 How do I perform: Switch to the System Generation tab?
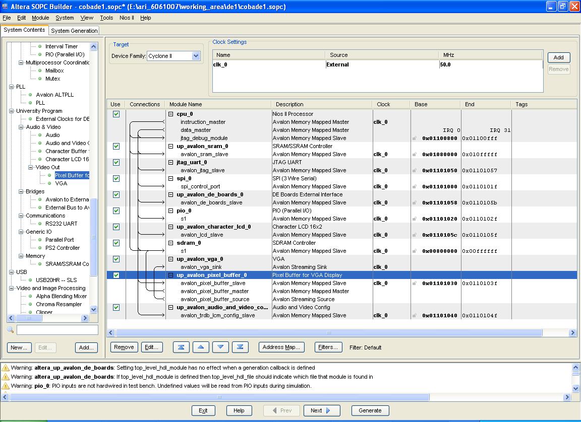click(x=74, y=31)
